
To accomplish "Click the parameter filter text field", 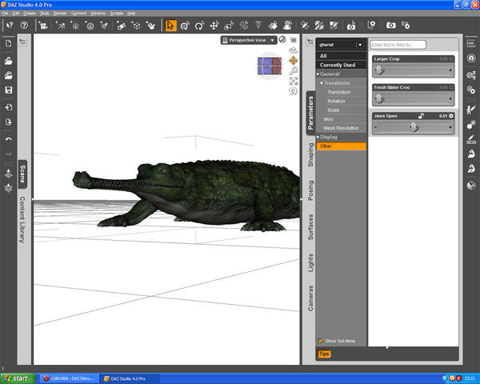I will (398, 45).
